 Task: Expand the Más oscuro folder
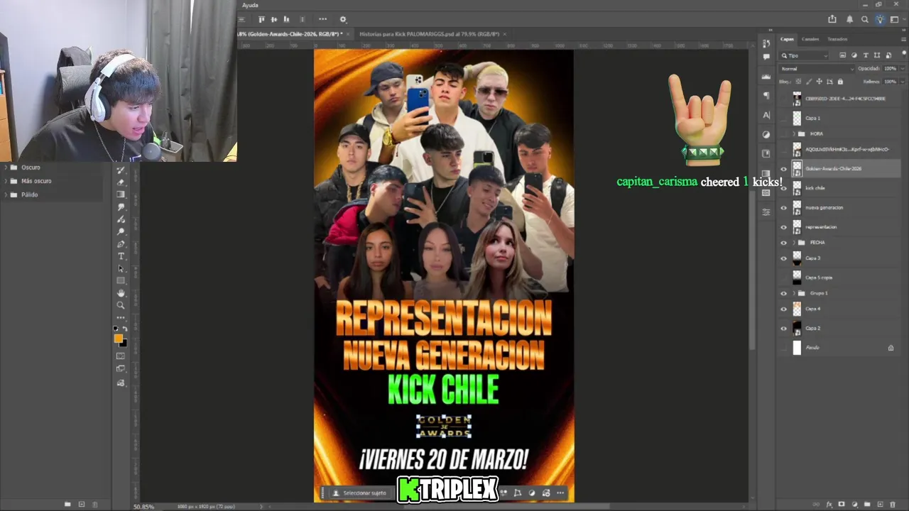tap(6, 181)
